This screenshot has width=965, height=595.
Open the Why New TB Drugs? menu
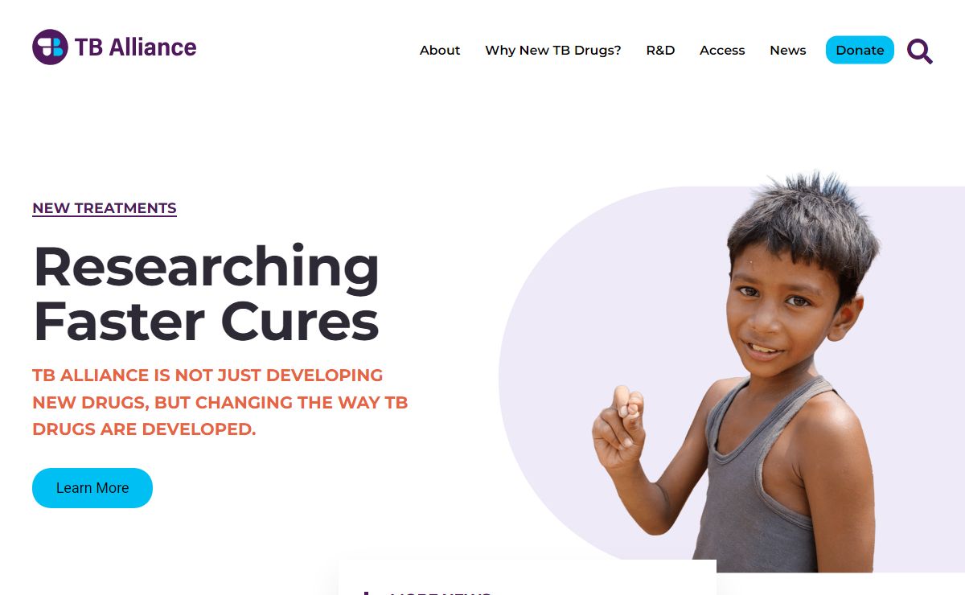(553, 50)
